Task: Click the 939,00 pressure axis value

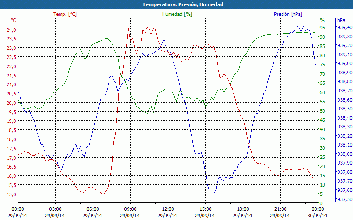Action: pos(345,63)
